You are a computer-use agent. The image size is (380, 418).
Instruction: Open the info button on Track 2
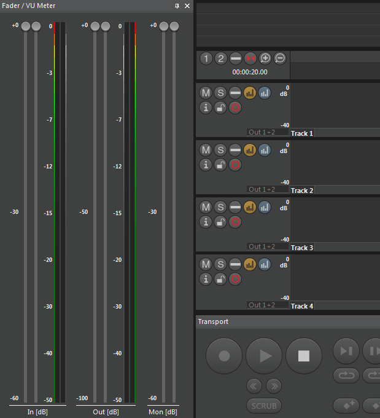point(206,165)
